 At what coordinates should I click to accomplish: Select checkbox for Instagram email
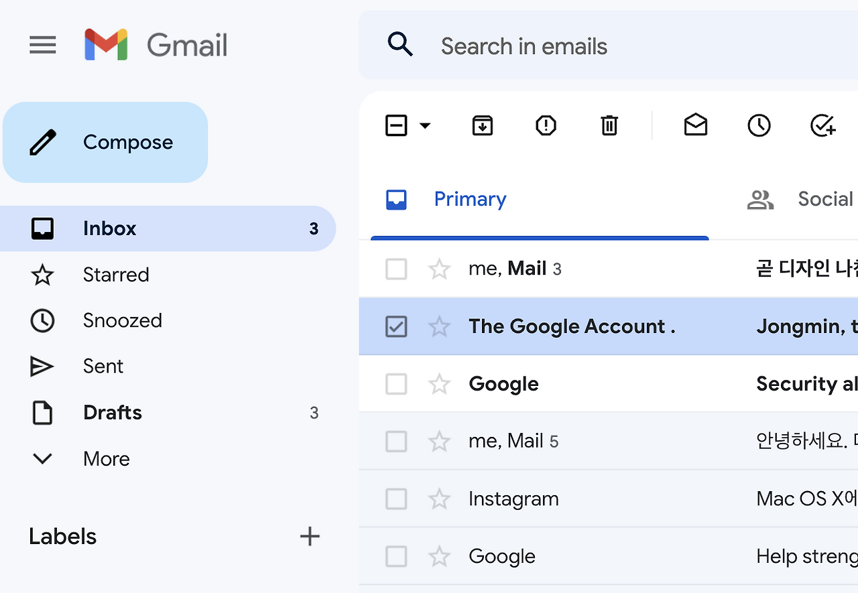pos(396,499)
